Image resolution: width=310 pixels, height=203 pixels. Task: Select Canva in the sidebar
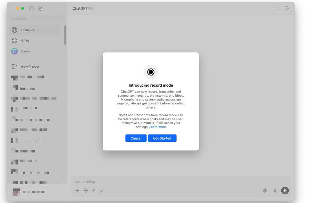(x=35, y=51)
